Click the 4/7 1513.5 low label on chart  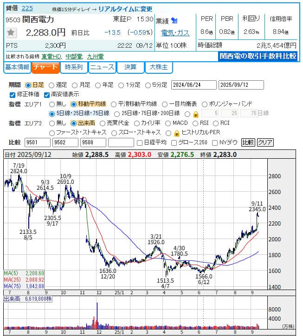165,284
